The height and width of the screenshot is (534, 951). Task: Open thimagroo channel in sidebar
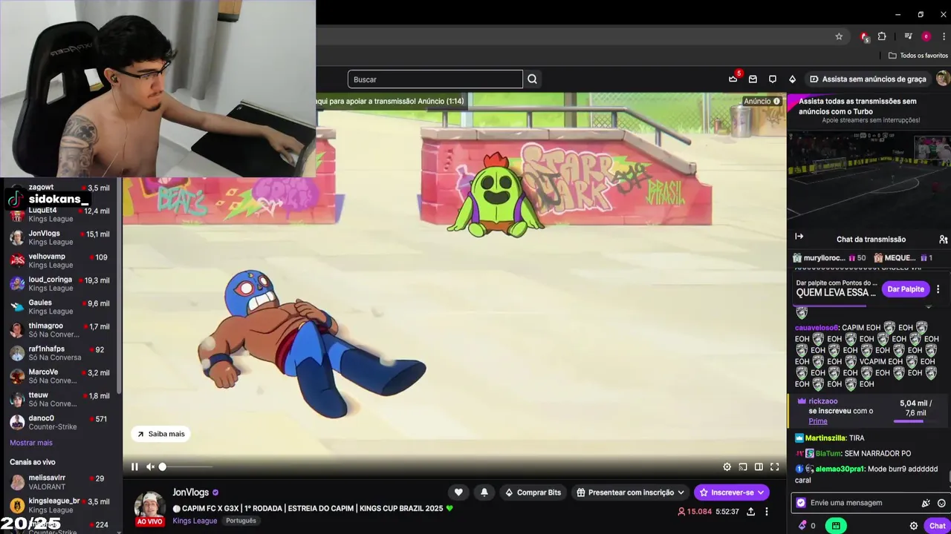pos(59,329)
